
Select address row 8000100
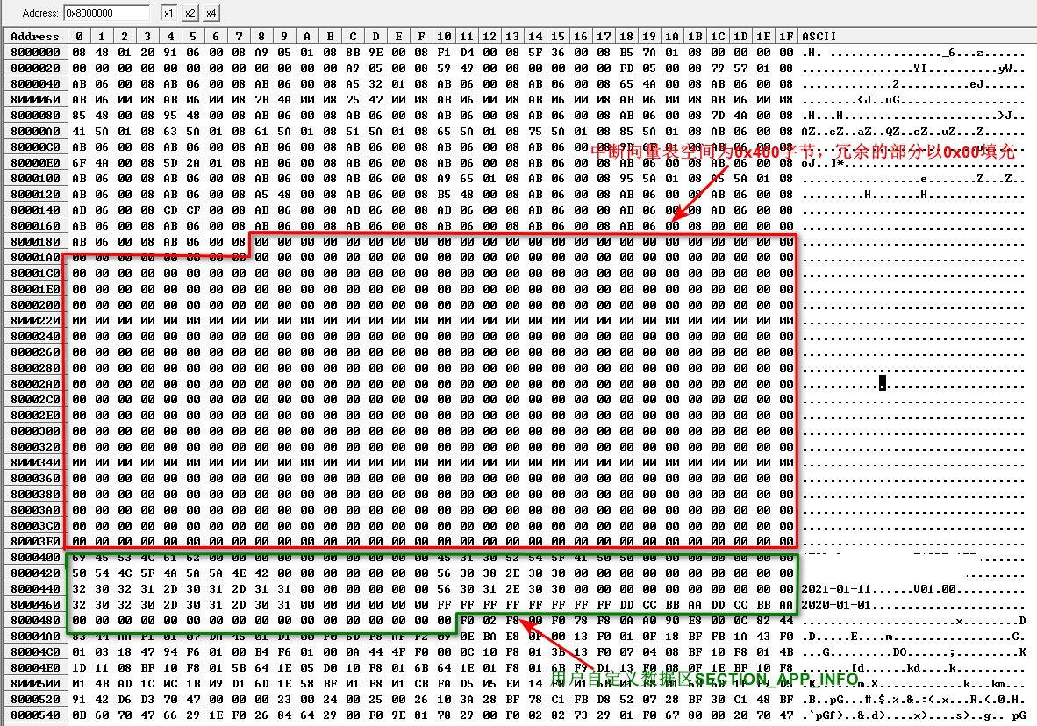[x=35, y=179]
